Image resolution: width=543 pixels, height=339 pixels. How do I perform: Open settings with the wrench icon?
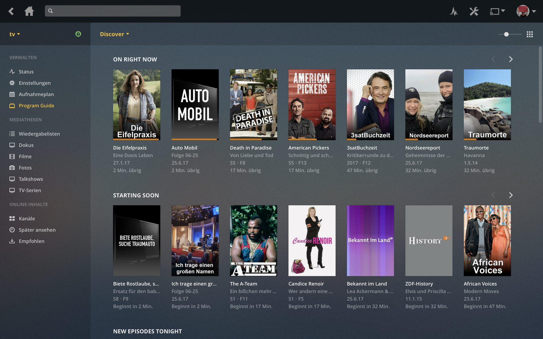pyautogui.click(x=474, y=11)
